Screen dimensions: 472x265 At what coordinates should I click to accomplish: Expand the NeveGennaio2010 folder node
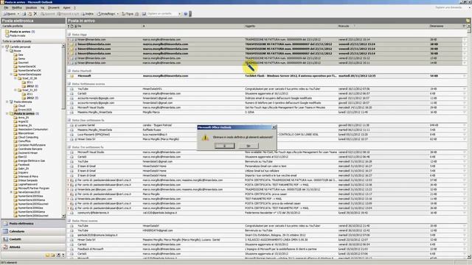11,192
